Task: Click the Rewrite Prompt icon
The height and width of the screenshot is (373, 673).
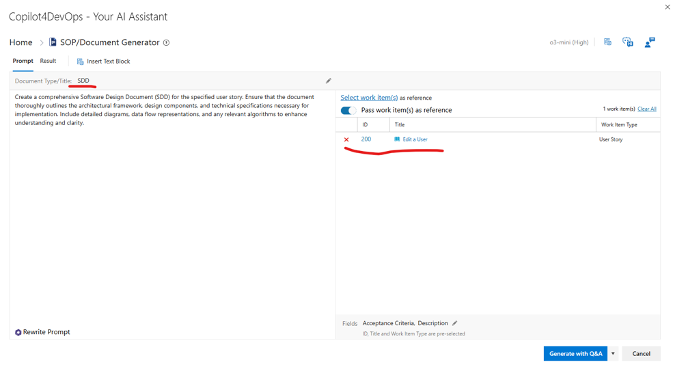Action: coord(18,333)
